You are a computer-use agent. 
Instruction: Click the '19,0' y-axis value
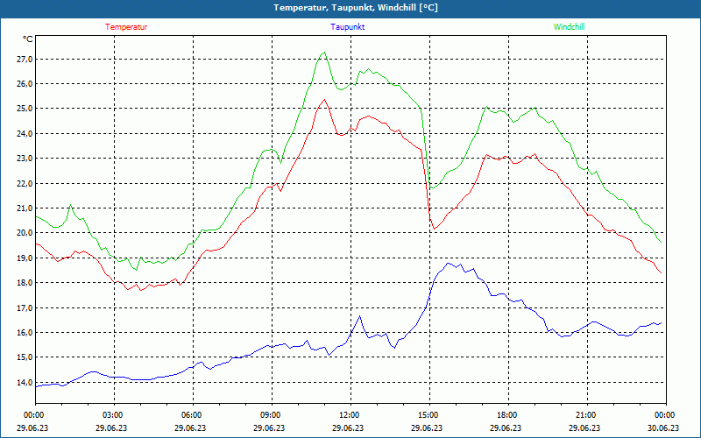[25, 258]
